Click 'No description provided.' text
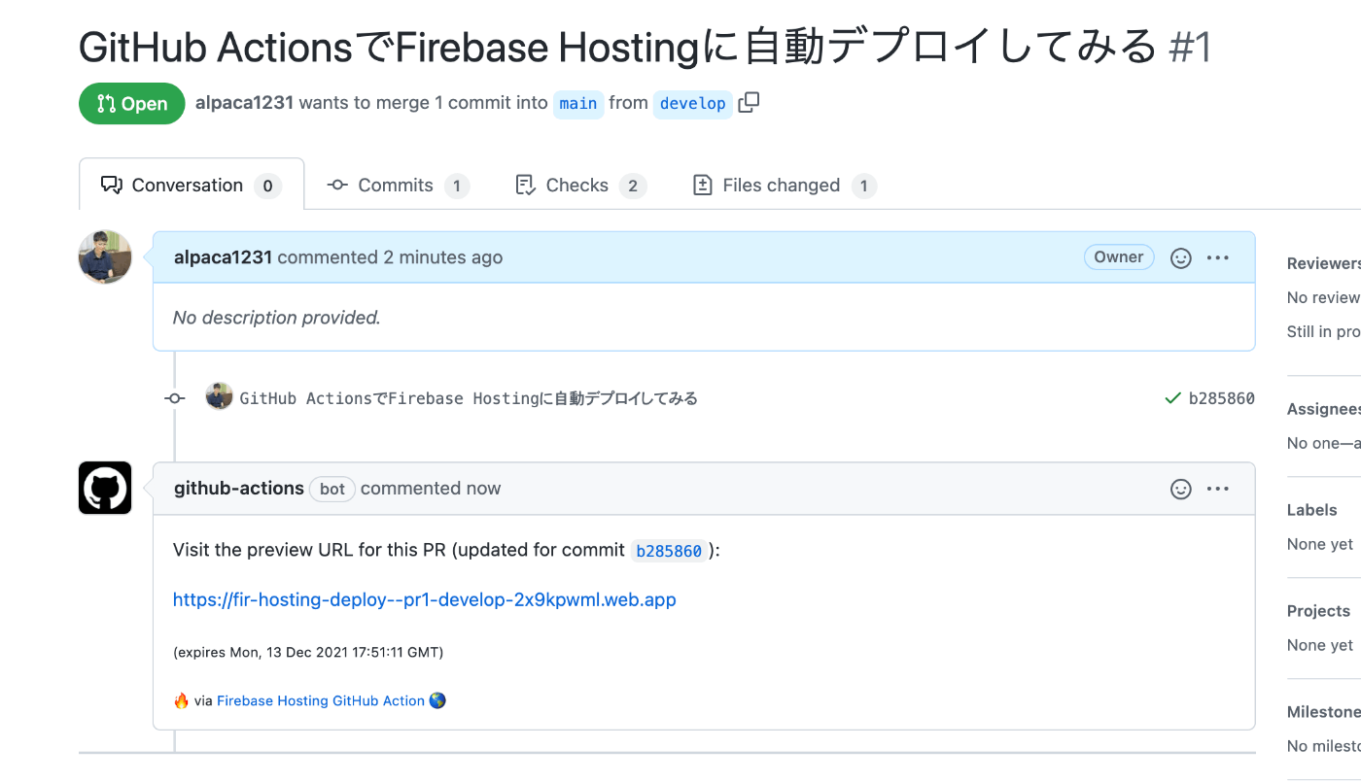The image size is (1361, 783). point(277,318)
